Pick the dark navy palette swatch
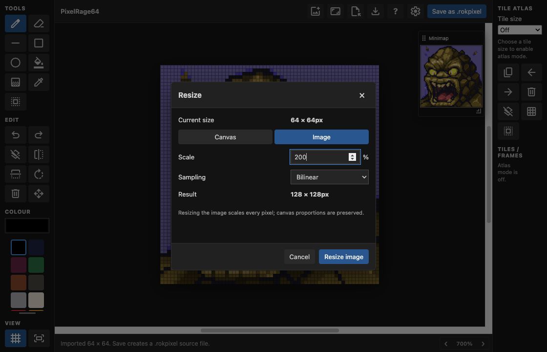This screenshot has height=352, width=547. pos(36,247)
